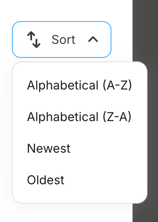
Task: Select Alphabetical (Z-A) sorting
Action: (x=79, y=117)
